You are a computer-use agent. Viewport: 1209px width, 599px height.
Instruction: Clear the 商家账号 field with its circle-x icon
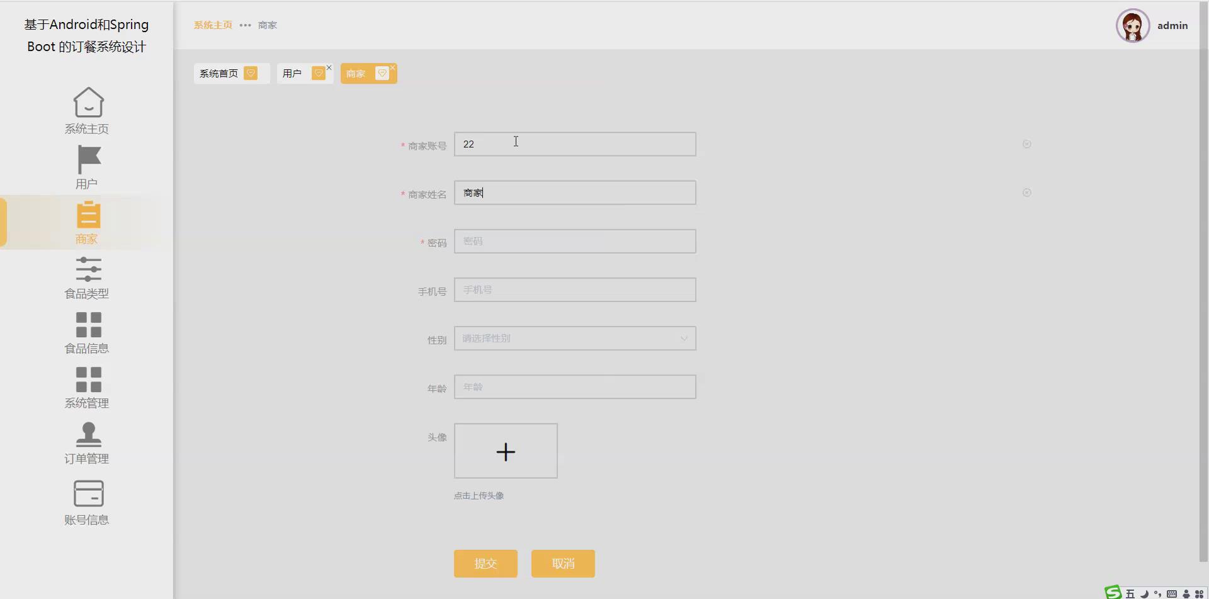tap(1027, 144)
